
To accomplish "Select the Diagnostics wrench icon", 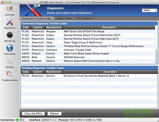I will [10, 22].
